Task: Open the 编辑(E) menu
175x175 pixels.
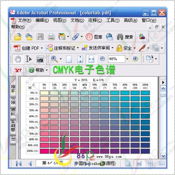Action: [42, 20]
